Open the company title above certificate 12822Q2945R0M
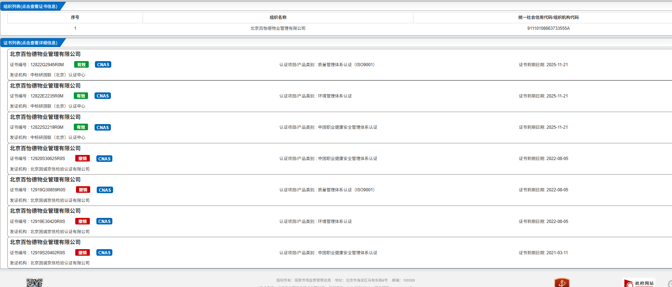This screenshot has width=672, height=287. (45, 54)
